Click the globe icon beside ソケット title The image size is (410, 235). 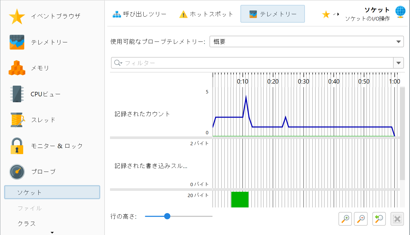click(x=400, y=12)
